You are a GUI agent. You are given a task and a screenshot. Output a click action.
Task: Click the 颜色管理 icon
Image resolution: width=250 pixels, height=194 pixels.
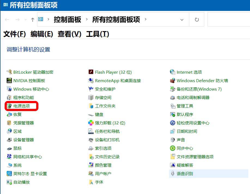[x=91, y=165]
